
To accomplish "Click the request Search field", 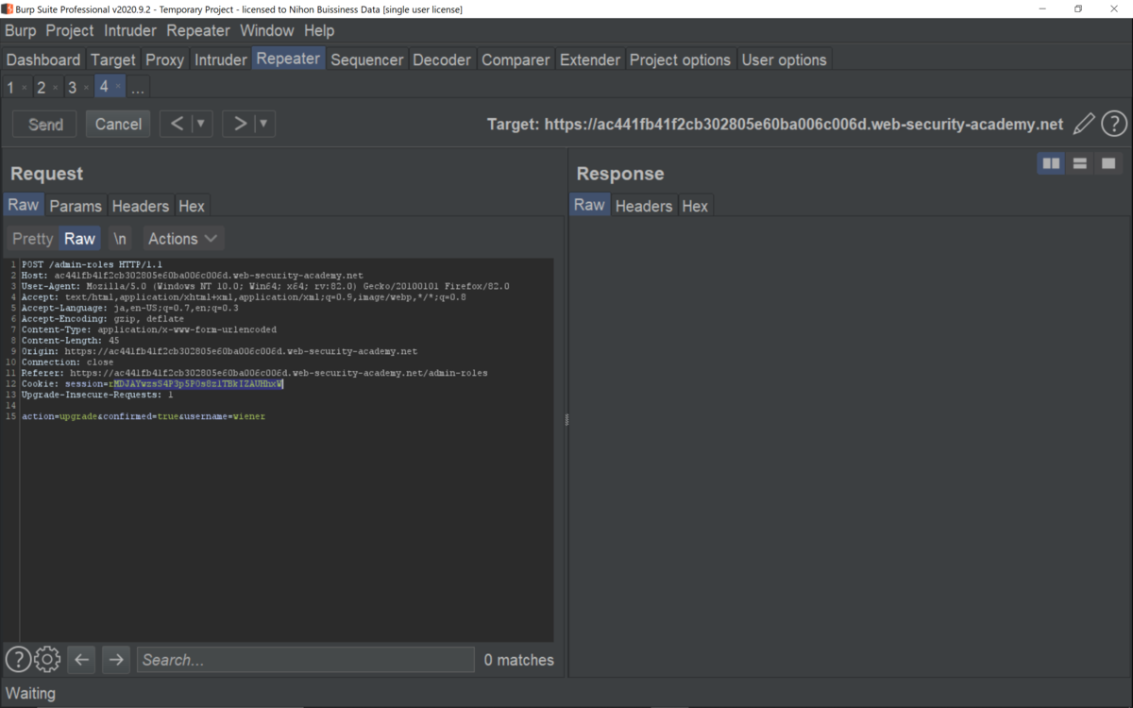I will click(x=306, y=660).
